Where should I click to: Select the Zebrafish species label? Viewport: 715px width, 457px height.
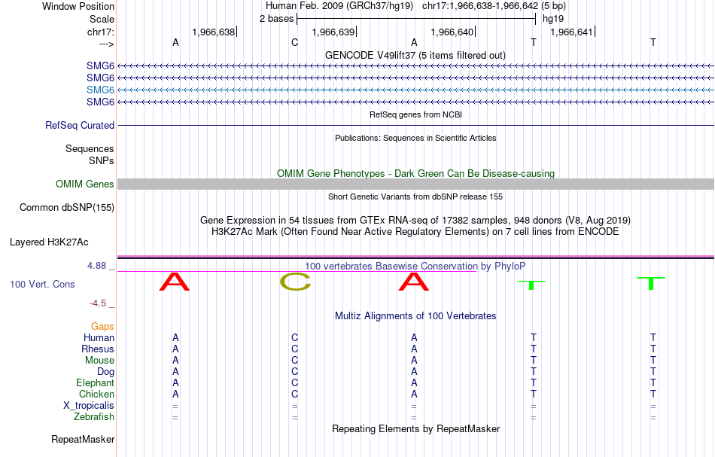pos(94,416)
